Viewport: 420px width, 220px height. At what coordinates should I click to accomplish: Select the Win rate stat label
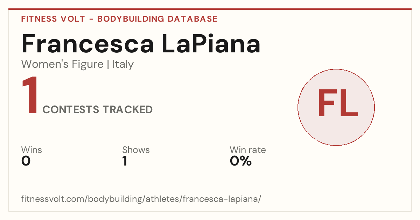click(x=248, y=150)
